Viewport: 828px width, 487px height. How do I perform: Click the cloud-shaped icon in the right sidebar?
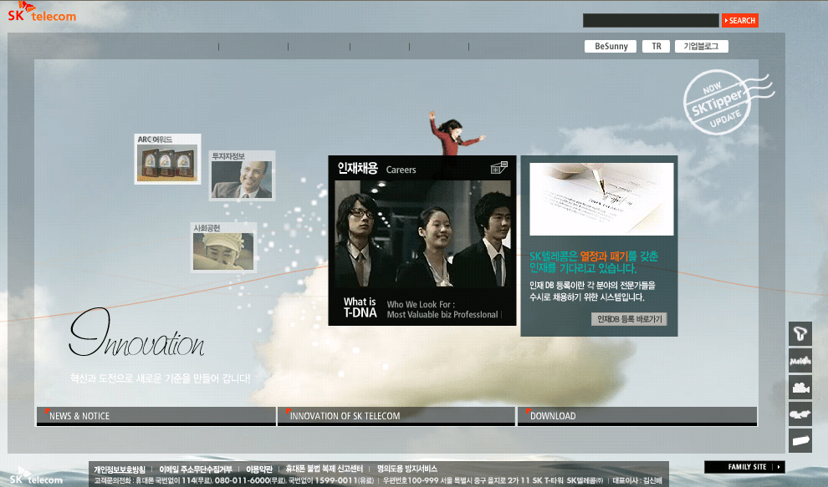[800, 414]
